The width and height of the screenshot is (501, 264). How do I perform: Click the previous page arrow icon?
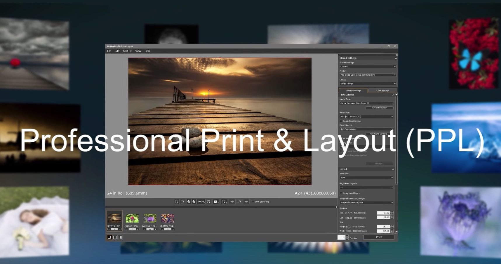click(232, 202)
